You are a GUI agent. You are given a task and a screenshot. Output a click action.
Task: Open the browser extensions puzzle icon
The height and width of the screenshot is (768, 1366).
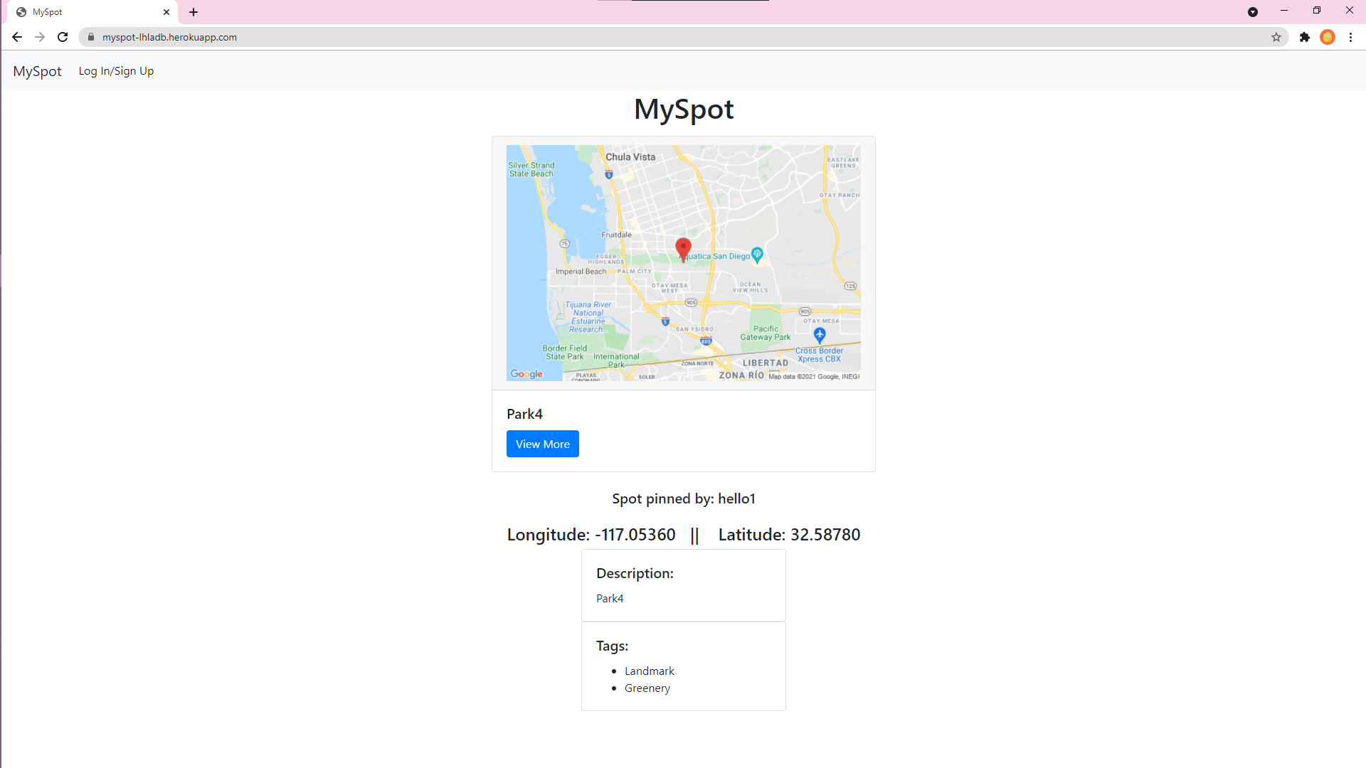click(1304, 37)
